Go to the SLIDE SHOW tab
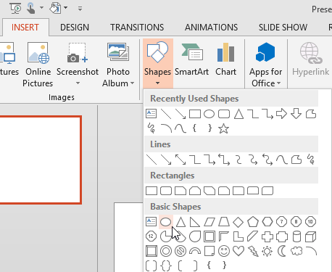Viewport: 332px width, 272px height. tap(283, 28)
